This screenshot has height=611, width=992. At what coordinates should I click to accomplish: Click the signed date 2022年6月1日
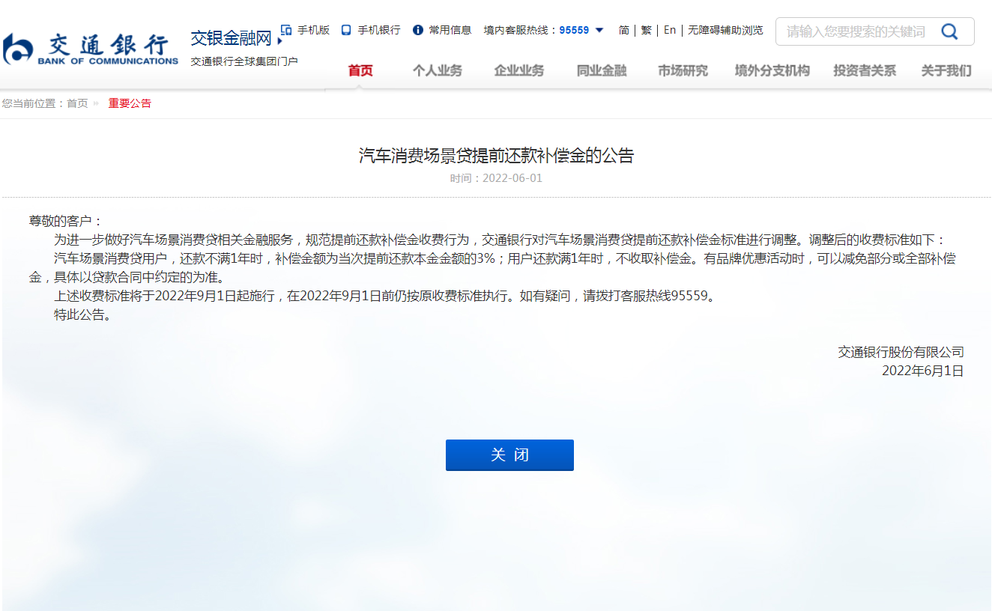[922, 371]
